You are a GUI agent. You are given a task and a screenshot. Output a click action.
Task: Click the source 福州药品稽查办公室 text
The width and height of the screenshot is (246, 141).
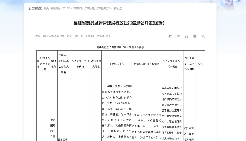pyautogui.click(x=53, y=36)
